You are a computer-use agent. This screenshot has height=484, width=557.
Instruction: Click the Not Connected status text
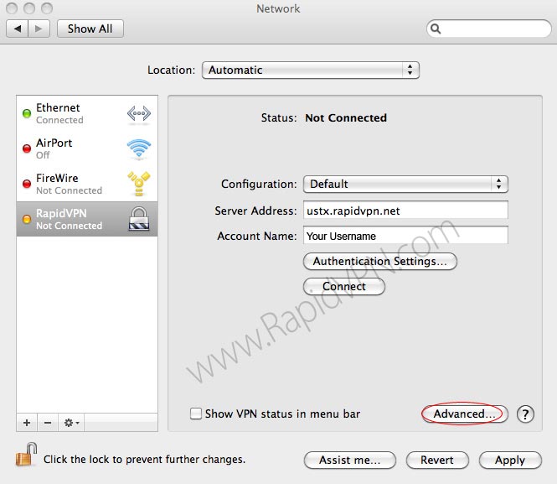346,117
